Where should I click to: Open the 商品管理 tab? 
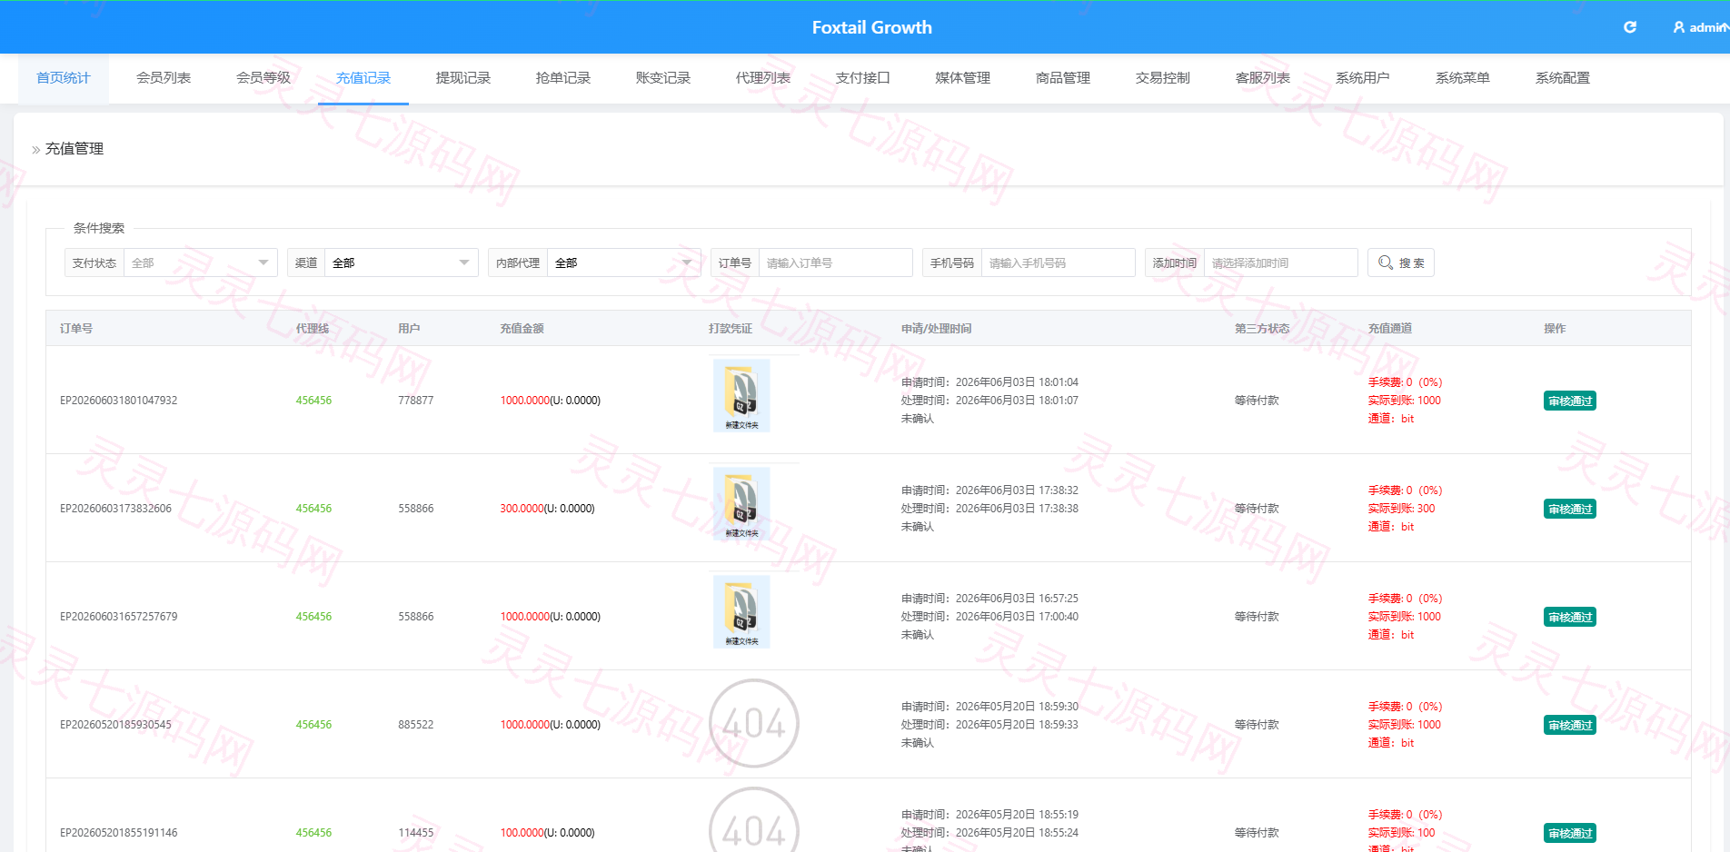point(1063,78)
